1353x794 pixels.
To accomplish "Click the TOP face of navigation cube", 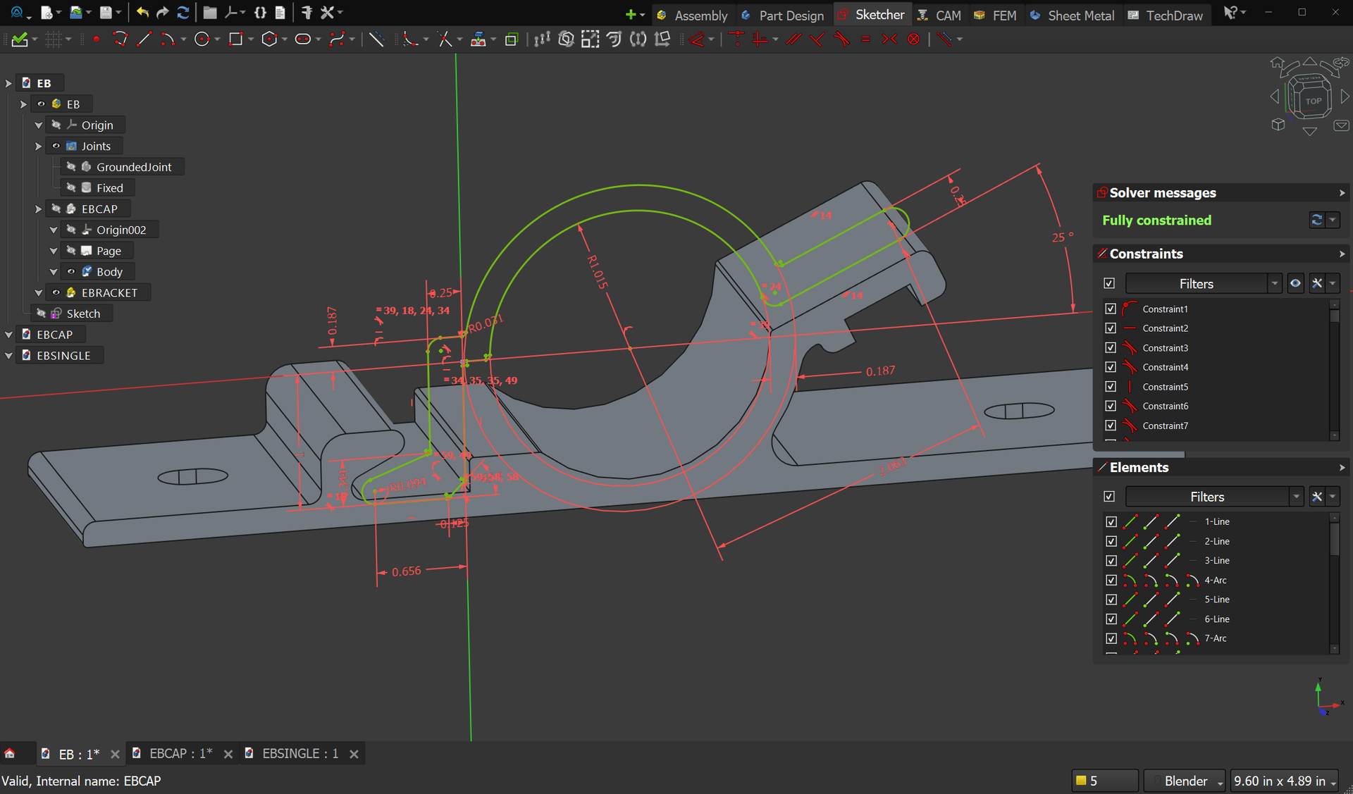I will coord(1313,101).
